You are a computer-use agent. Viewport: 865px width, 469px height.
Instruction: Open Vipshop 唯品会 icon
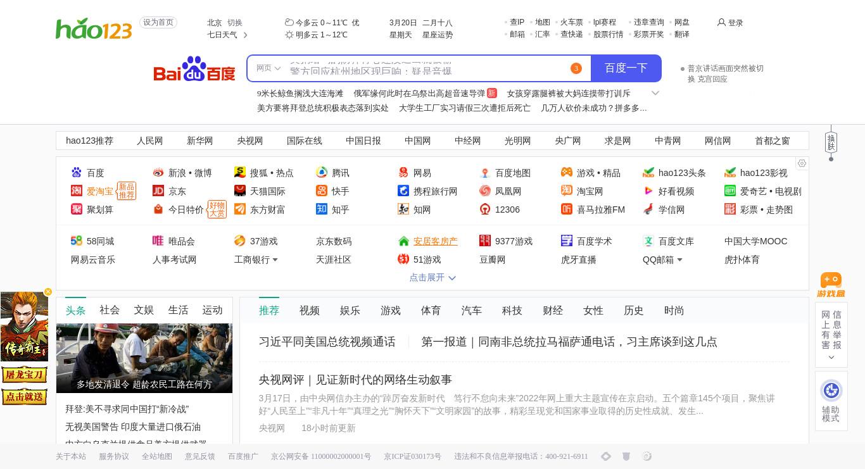[158, 241]
